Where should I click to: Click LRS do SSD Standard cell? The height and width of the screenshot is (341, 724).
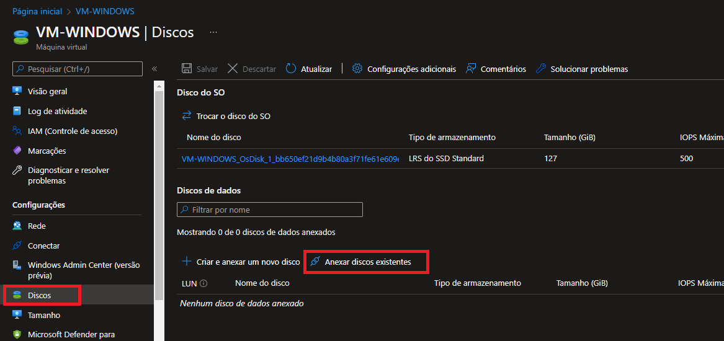[x=446, y=158]
